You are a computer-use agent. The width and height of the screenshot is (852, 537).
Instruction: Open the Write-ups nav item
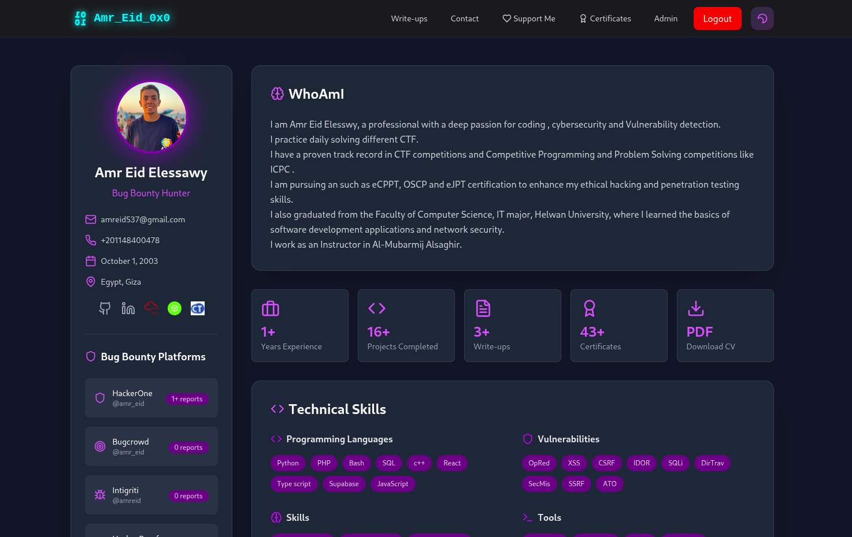click(x=409, y=18)
